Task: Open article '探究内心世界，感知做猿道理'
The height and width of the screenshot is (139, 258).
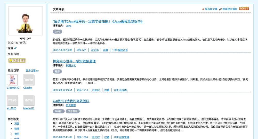Action: (x=74, y=61)
